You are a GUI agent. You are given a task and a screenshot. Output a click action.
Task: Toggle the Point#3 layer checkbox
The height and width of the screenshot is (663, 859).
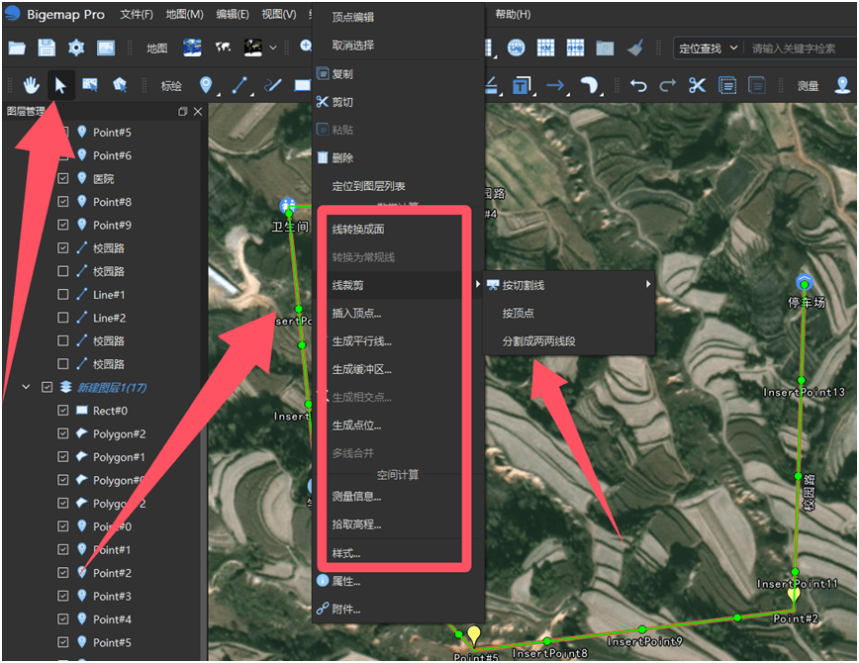tap(63, 596)
